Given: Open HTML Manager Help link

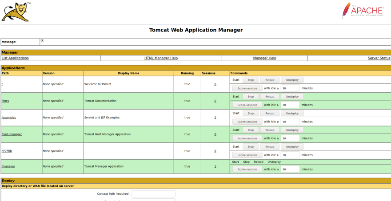Looking at the screenshot, I should [x=161, y=58].
